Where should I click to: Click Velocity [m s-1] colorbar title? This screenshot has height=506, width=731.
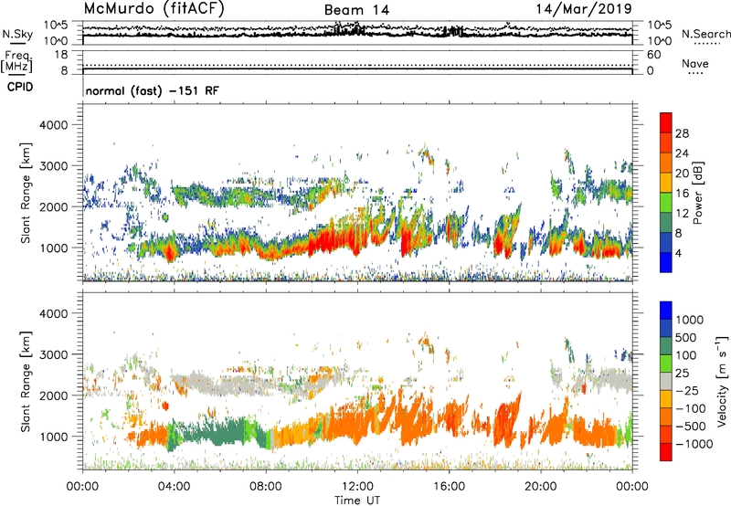722,381
